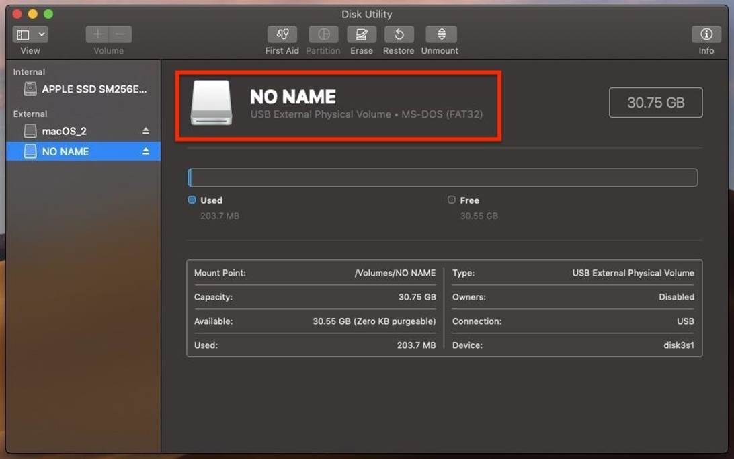The height and width of the screenshot is (459, 734).
Task: Click the External section header
Action: coord(30,114)
